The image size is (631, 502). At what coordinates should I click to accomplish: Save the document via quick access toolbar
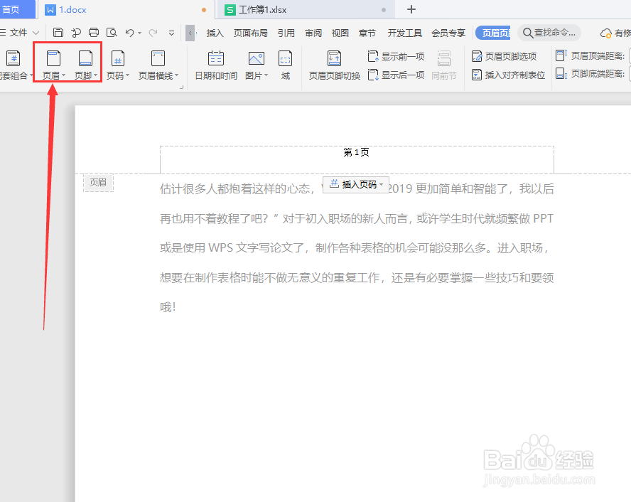click(58, 32)
